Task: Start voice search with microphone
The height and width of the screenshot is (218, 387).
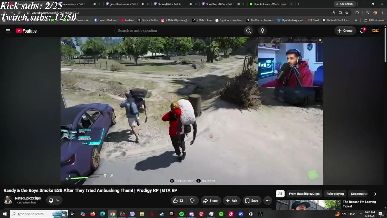Action: coord(262,31)
